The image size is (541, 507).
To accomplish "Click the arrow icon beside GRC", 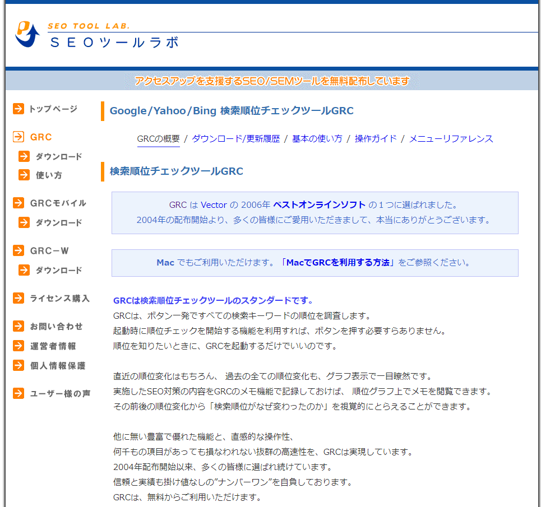I will (x=19, y=137).
